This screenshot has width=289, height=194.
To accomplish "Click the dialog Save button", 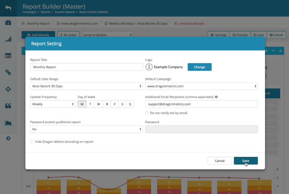I will (x=246, y=161).
